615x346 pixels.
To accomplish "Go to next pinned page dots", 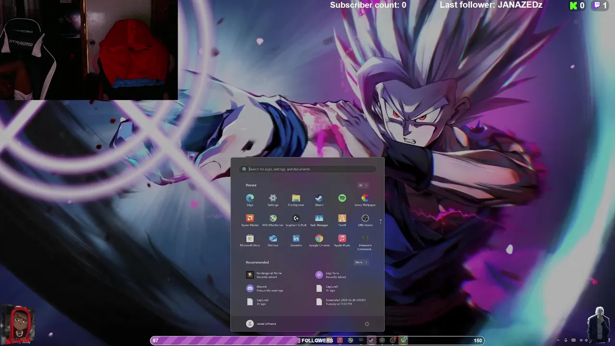I will point(381,222).
